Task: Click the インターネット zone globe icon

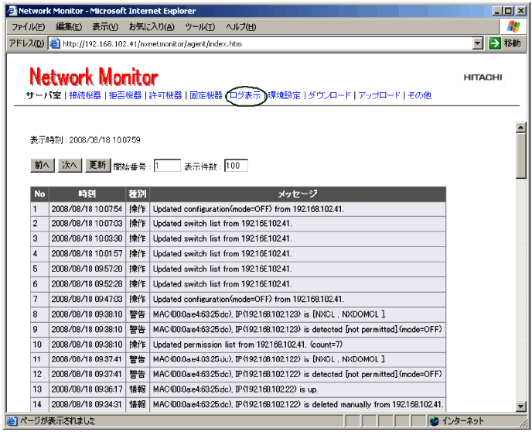Action: (x=435, y=421)
